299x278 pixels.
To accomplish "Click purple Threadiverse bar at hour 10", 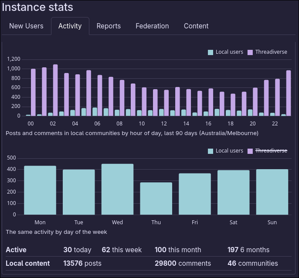I will [x=144, y=101].
